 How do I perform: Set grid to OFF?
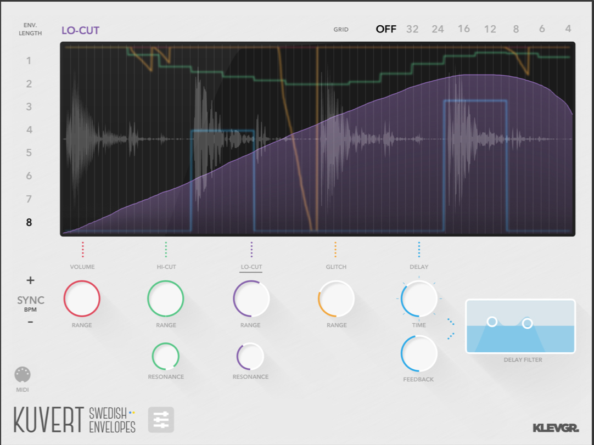pyautogui.click(x=386, y=29)
